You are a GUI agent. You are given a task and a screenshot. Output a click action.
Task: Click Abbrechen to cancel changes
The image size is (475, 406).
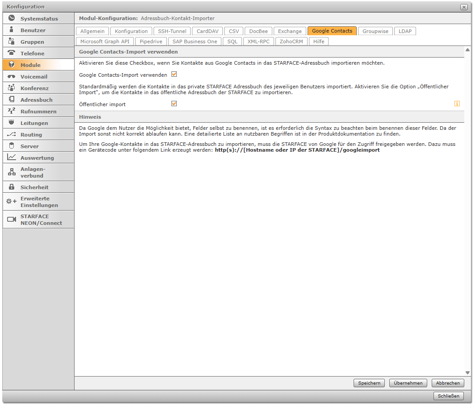point(448,383)
